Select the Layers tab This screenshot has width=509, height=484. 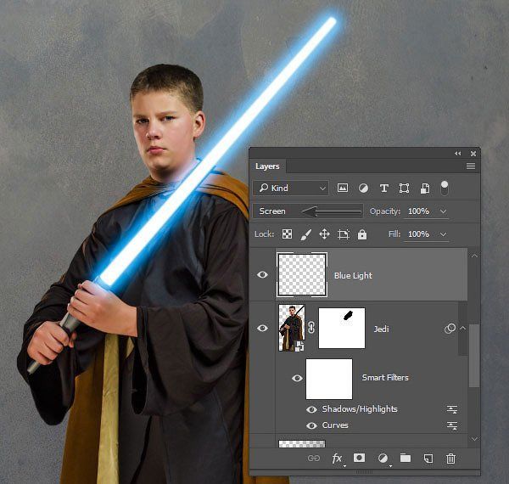(x=267, y=166)
